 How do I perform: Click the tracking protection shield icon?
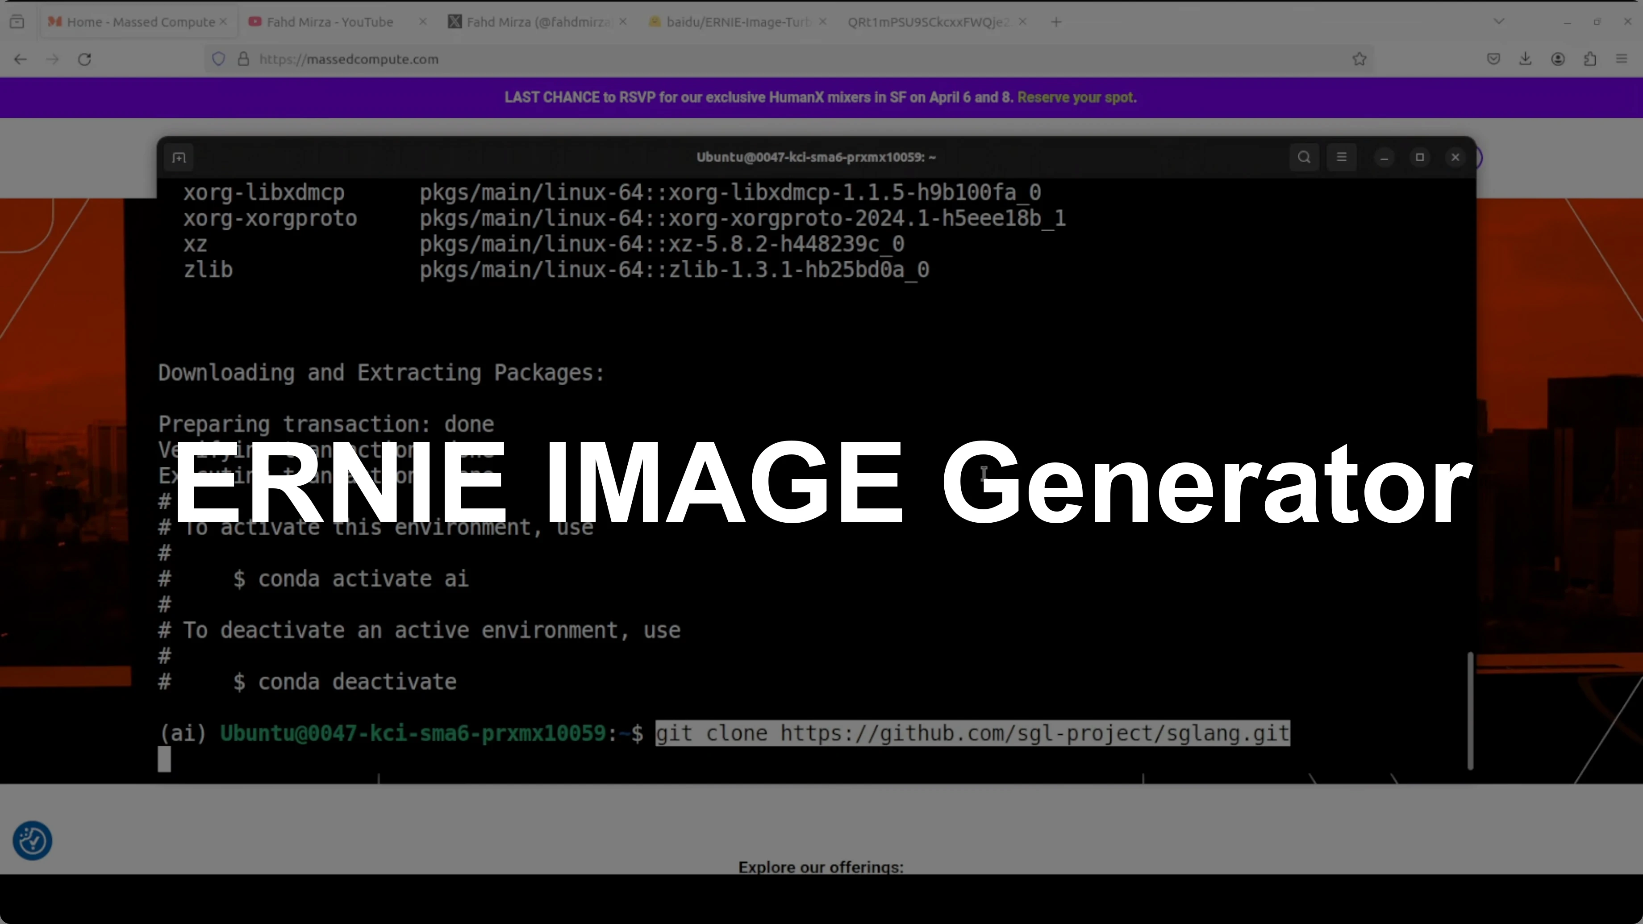coord(219,59)
